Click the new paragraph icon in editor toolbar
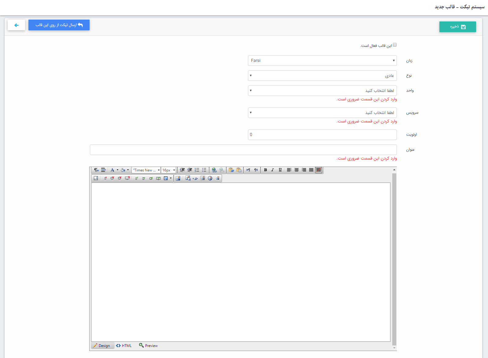 (96, 170)
